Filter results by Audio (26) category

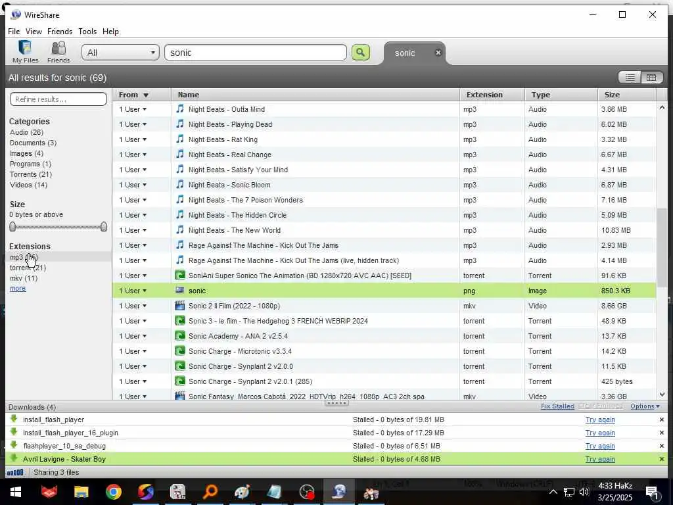point(26,132)
